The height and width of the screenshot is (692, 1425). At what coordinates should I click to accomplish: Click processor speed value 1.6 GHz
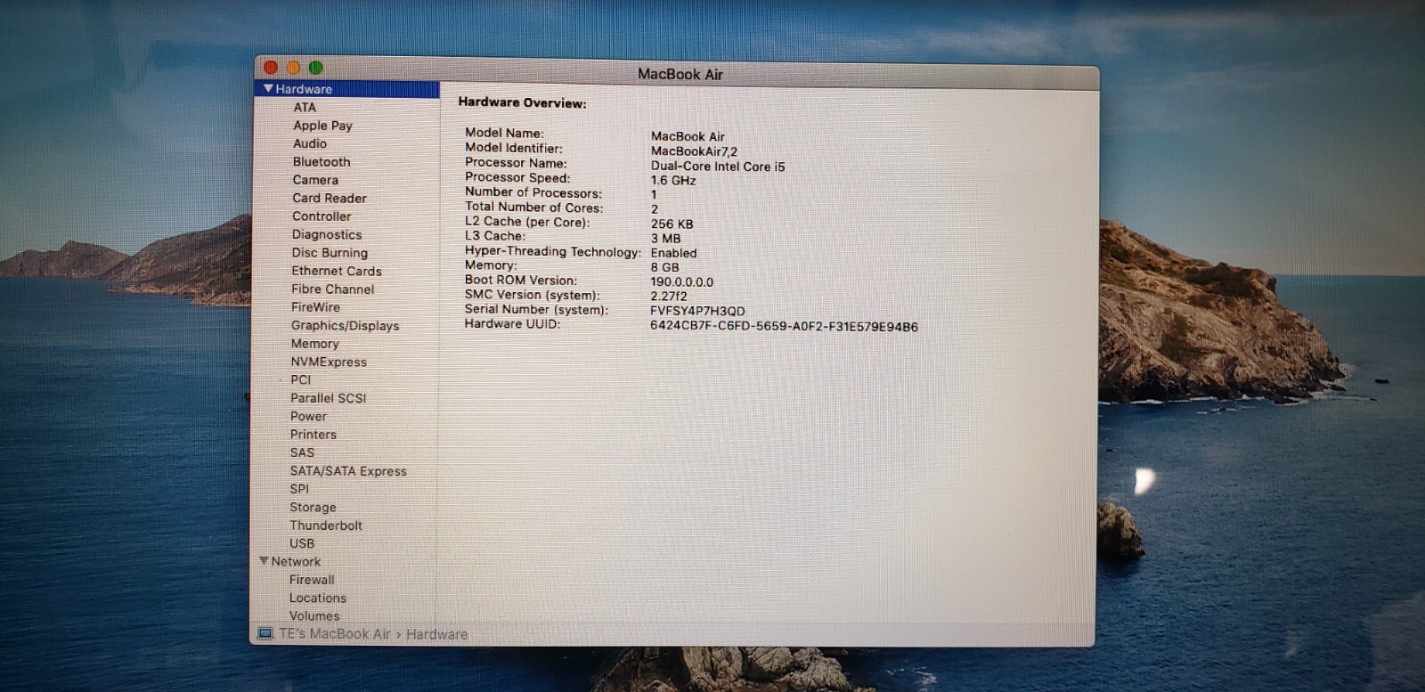click(673, 180)
